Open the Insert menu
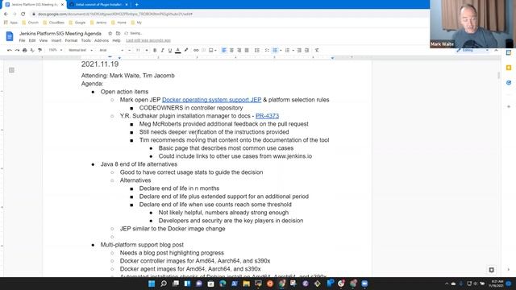This screenshot has height=290, width=516. (56, 40)
